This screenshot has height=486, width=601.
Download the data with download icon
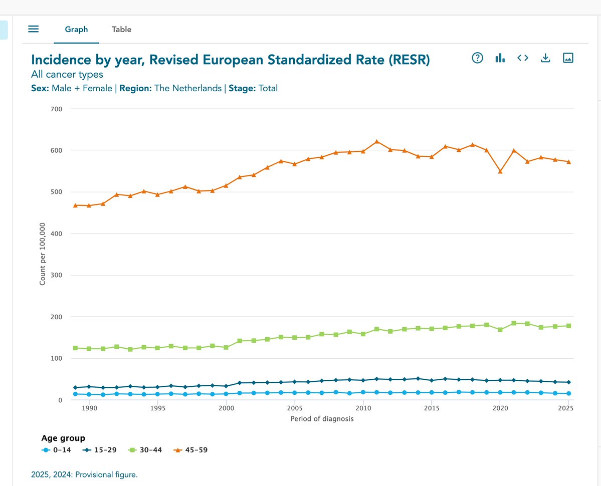point(545,58)
